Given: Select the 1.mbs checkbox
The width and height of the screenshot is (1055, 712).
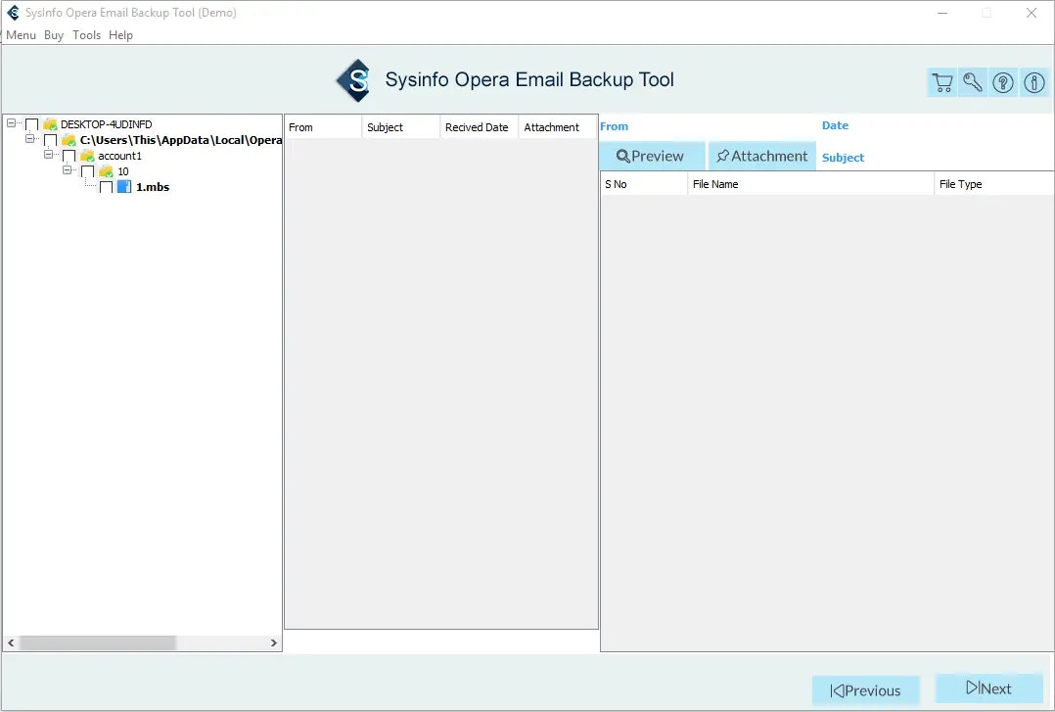Looking at the screenshot, I should click(x=107, y=187).
